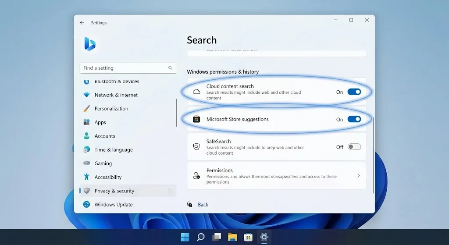This screenshot has height=245, width=449.
Task: Click the Network & internet wifi icon
Action: point(86,95)
